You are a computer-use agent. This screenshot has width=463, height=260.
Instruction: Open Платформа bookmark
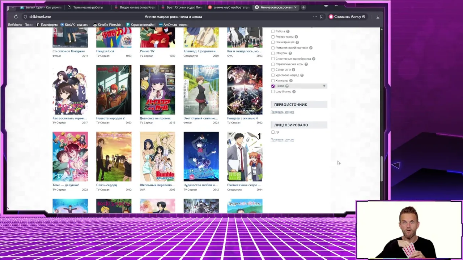[47, 25]
